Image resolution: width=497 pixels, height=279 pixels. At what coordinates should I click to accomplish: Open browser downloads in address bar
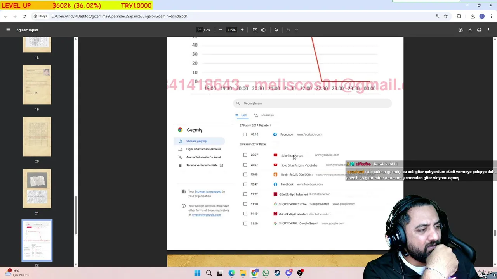[473, 16]
